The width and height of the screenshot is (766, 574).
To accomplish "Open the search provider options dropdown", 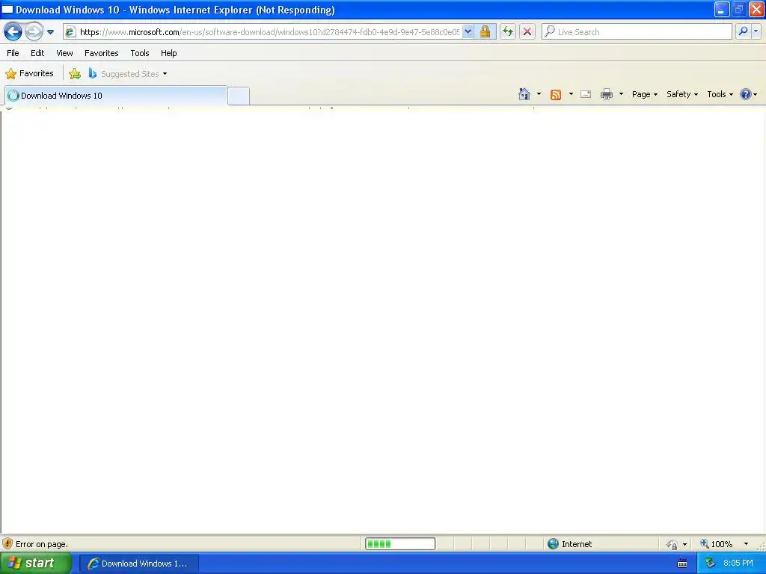I will 756,31.
